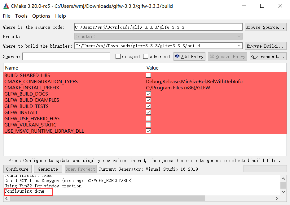The width and height of the screenshot is (290, 205).
Task: Open the Preset dropdown
Action: click(239, 36)
